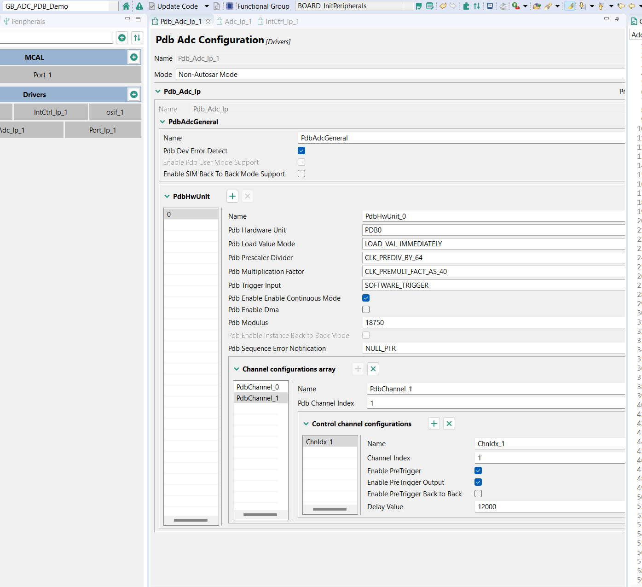
Task: Toggle the highlighter marker toolbar icon
Action: tap(570, 6)
